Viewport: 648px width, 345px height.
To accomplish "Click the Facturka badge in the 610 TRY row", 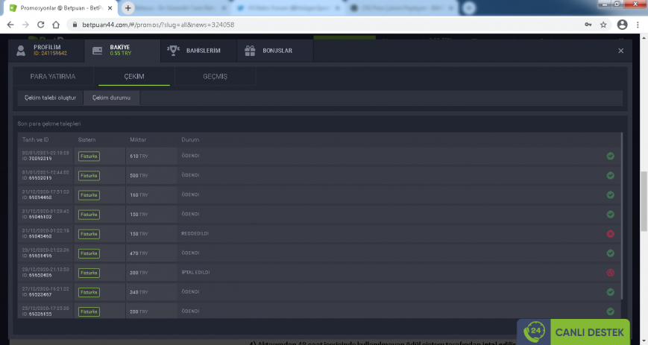I will [89, 156].
